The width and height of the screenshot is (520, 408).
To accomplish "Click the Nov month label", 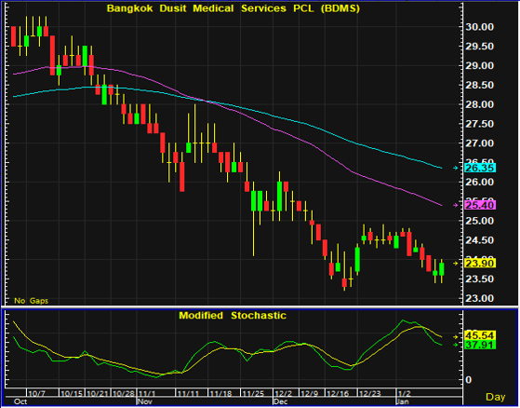I will click(x=145, y=401).
